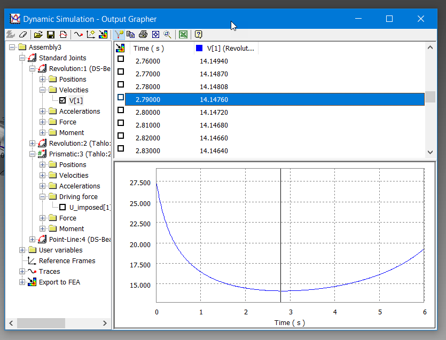446x340 pixels.
Task: Click the greyed unlock-tree toolbar icon
Action: 11,34
